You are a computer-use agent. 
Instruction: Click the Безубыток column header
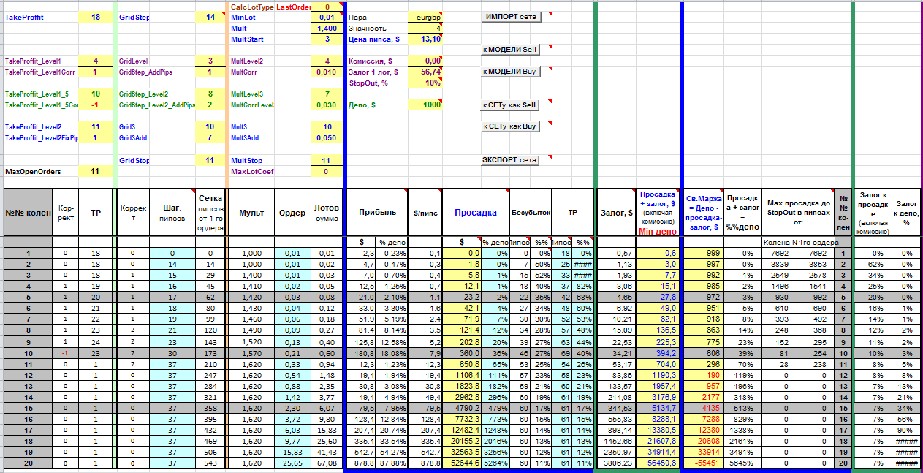530,212
